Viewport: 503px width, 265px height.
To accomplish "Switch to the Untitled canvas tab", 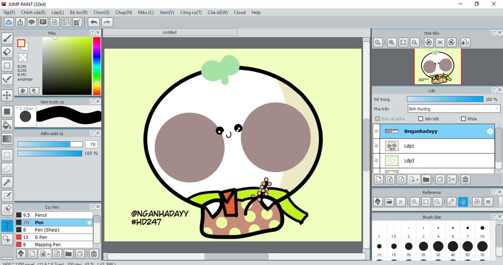I will pos(169,32).
